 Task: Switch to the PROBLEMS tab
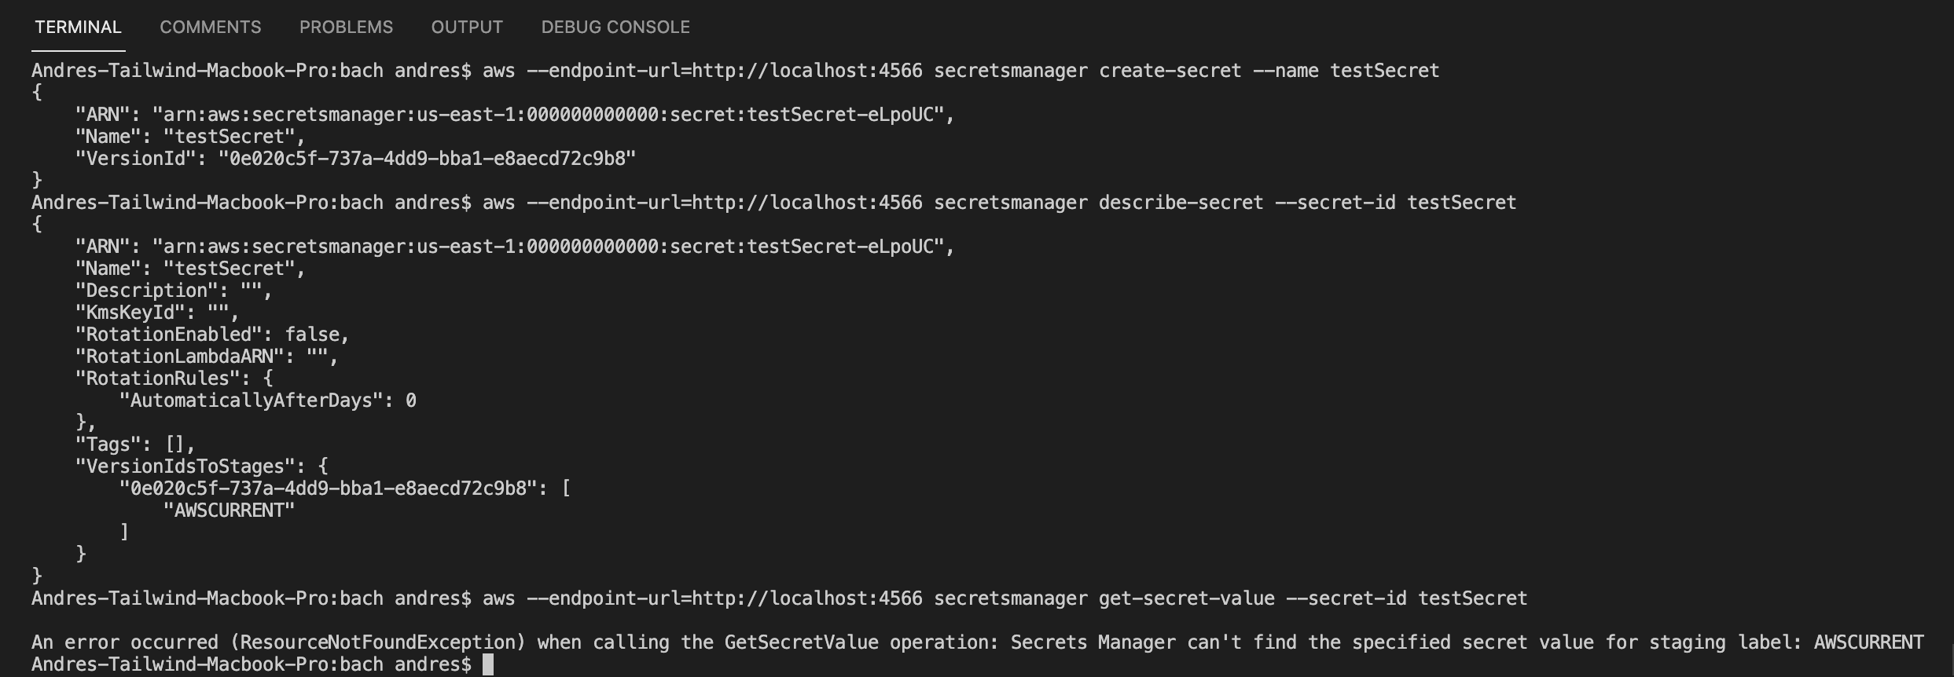tap(346, 26)
